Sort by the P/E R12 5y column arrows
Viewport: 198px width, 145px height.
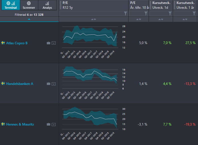click(94, 19)
